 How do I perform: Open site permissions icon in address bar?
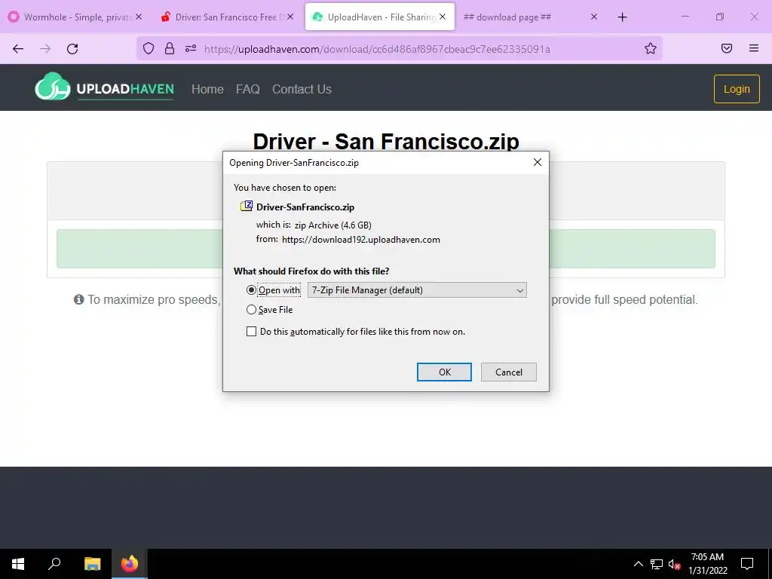191,48
